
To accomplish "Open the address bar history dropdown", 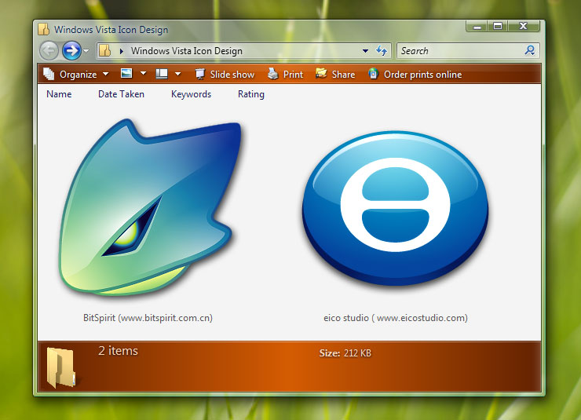I will click(365, 51).
